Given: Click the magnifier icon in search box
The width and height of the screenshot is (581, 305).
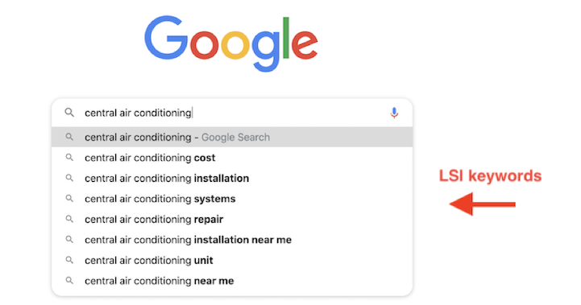Looking at the screenshot, I should pyautogui.click(x=69, y=112).
